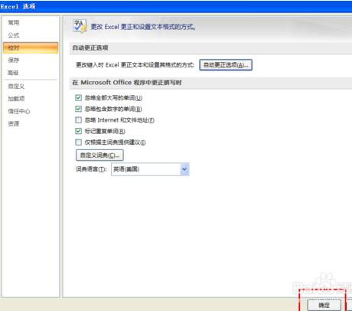352x311 pixels.
Task: Open the 自定义 category
Action: pyautogui.click(x=16, y=87)
